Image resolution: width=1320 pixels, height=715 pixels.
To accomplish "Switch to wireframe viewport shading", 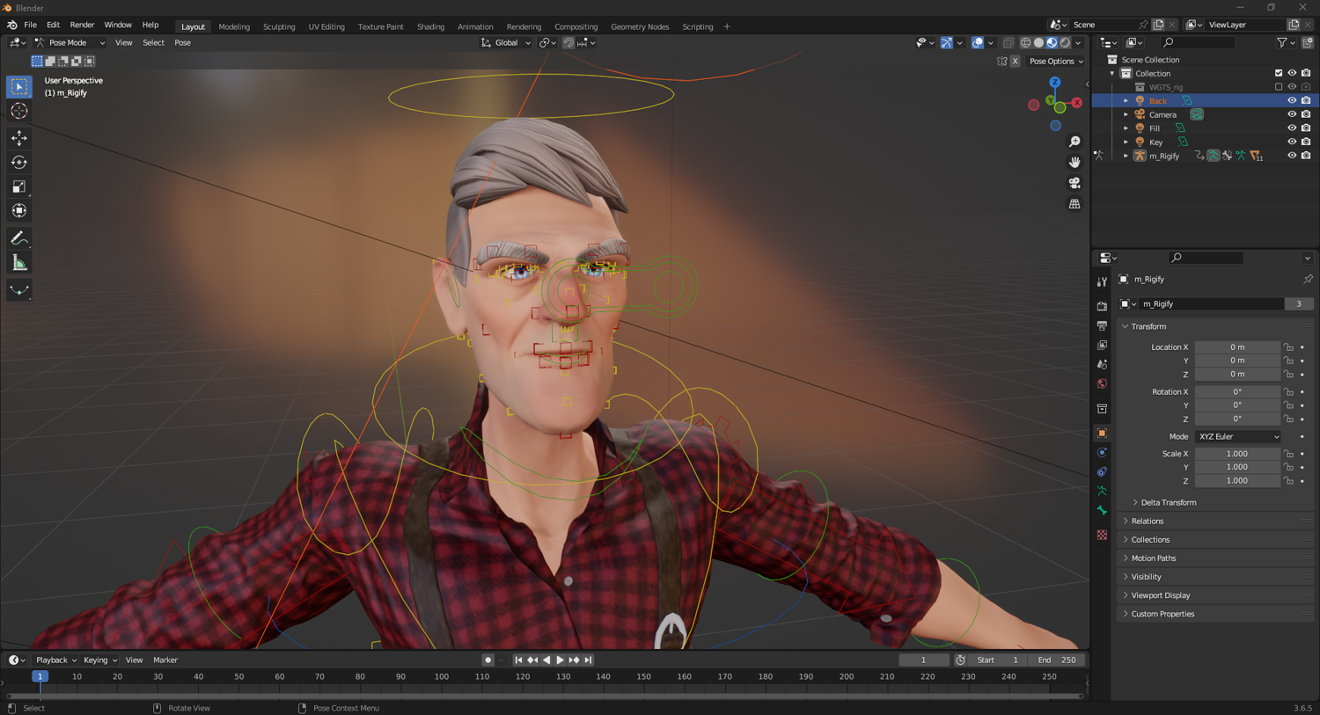I will [x=1025, y=42].
